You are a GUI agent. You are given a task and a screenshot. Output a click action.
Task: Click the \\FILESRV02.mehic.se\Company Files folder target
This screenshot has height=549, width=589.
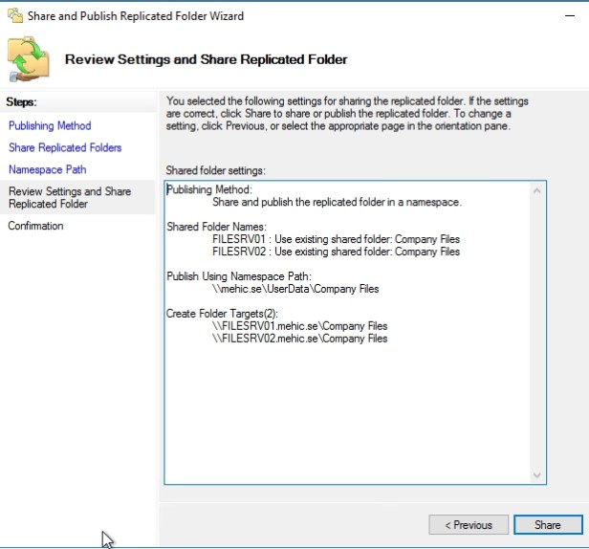click(x=299, y=339)
